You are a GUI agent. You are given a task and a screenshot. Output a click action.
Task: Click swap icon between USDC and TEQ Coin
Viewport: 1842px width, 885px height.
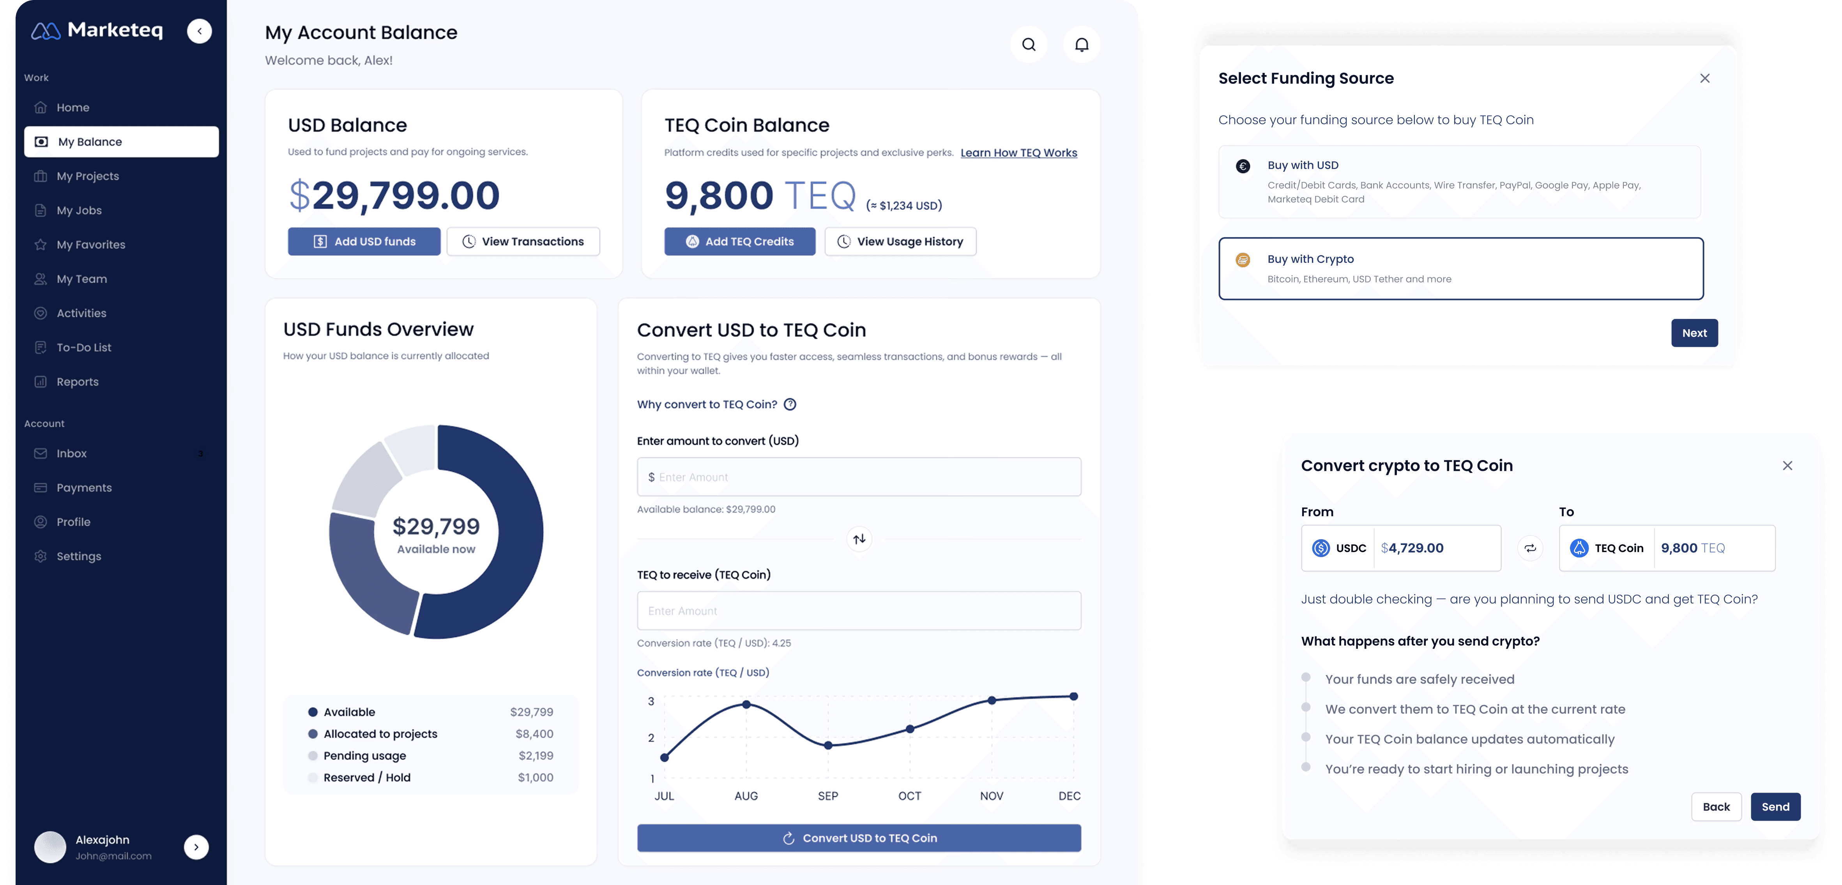1529,548
